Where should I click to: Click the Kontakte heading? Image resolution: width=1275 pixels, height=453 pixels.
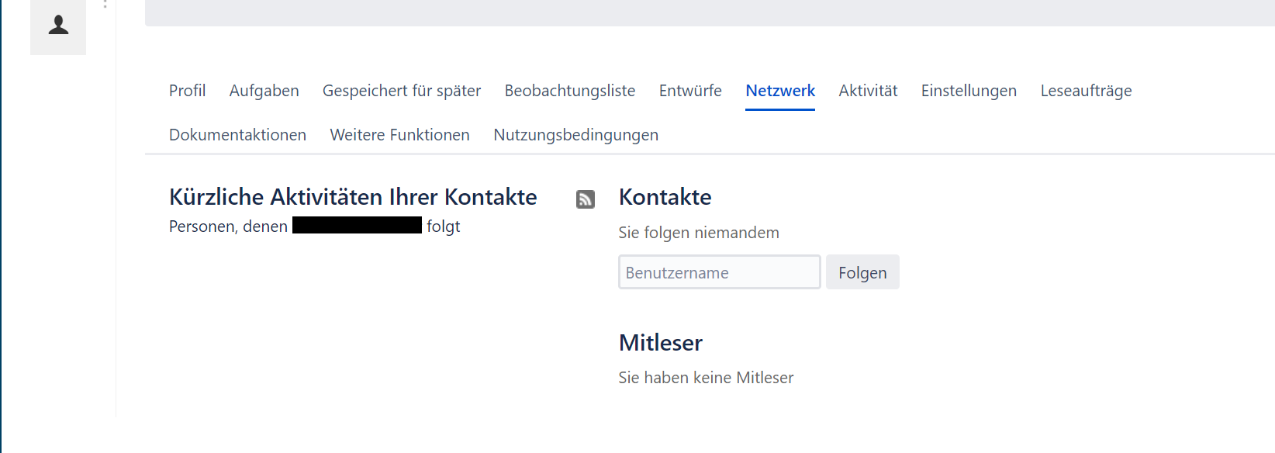point(665,197)
